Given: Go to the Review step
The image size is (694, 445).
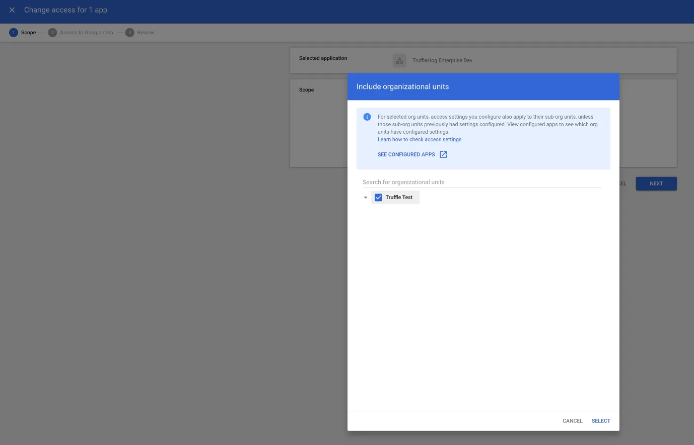Looking at the screenshot, I should pos(140,33).
